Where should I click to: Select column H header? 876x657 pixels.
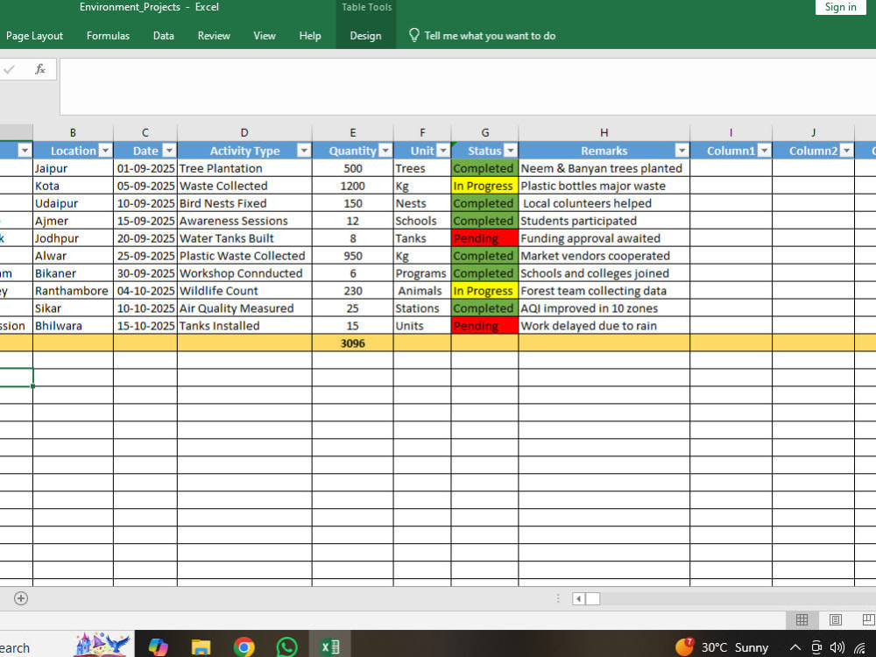(x=604, y=132)
